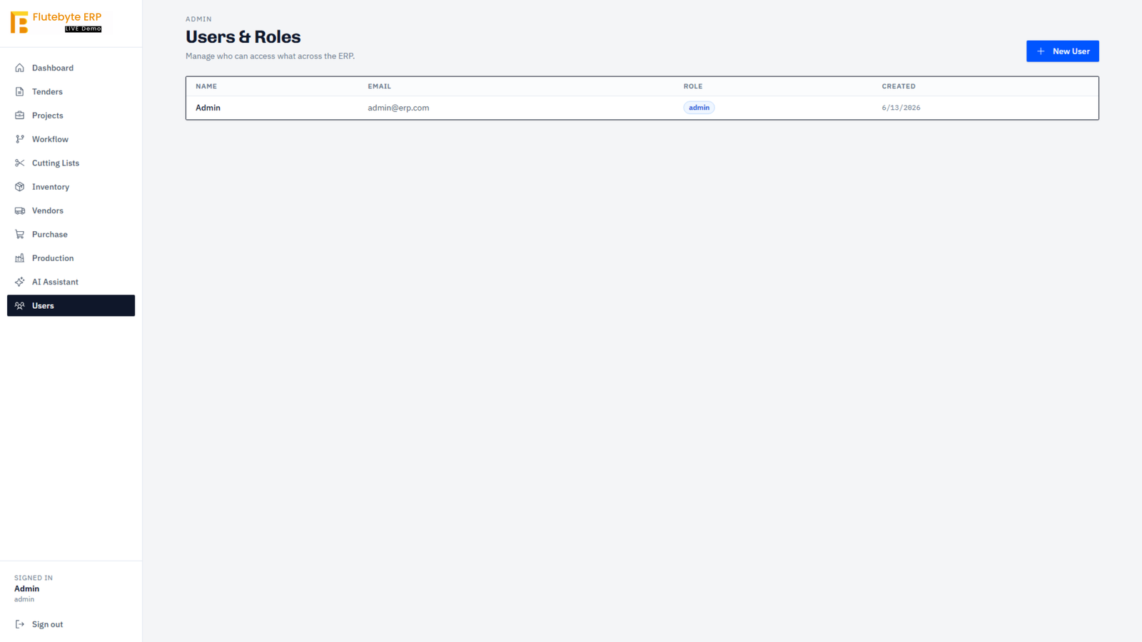The width and height of the screenshot is (1142, 642).
Task: Click the 6/13/2026 created date
Action: [901, 108]
